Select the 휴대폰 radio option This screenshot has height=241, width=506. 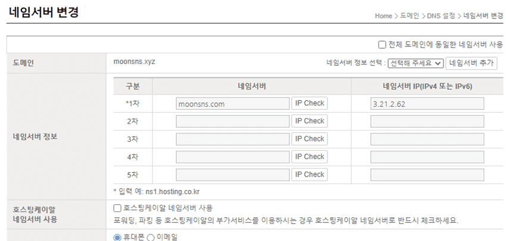coord(117,237)
